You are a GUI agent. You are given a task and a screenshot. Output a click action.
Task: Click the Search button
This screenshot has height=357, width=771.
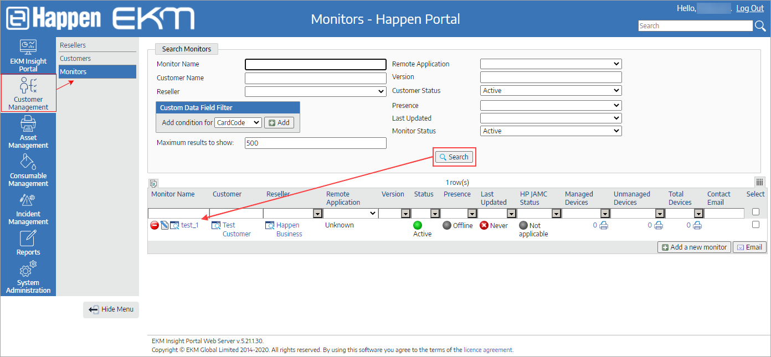click(x=454, y=157)
